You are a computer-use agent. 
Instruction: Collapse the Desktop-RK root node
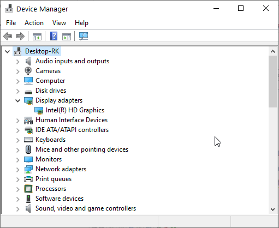pos(7,51)
